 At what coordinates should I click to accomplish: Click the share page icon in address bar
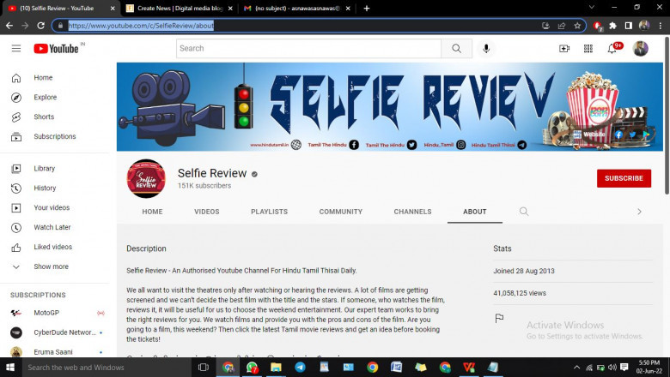click(x=562, y=26)
